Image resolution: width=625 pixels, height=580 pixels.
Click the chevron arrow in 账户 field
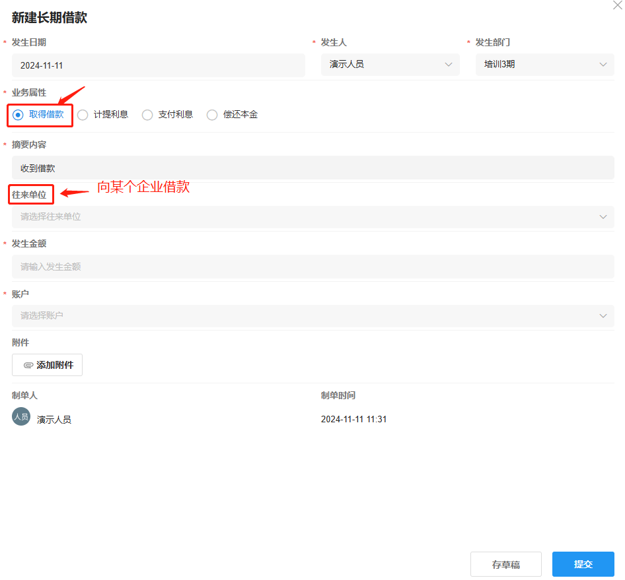pyautogui.click(x=603, y=315)
